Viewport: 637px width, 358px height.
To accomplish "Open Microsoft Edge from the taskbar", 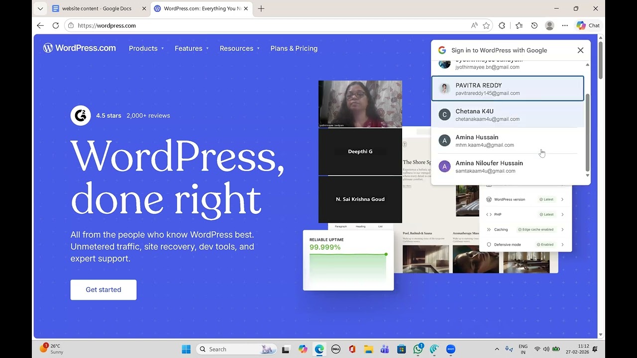I will [319, 349].
